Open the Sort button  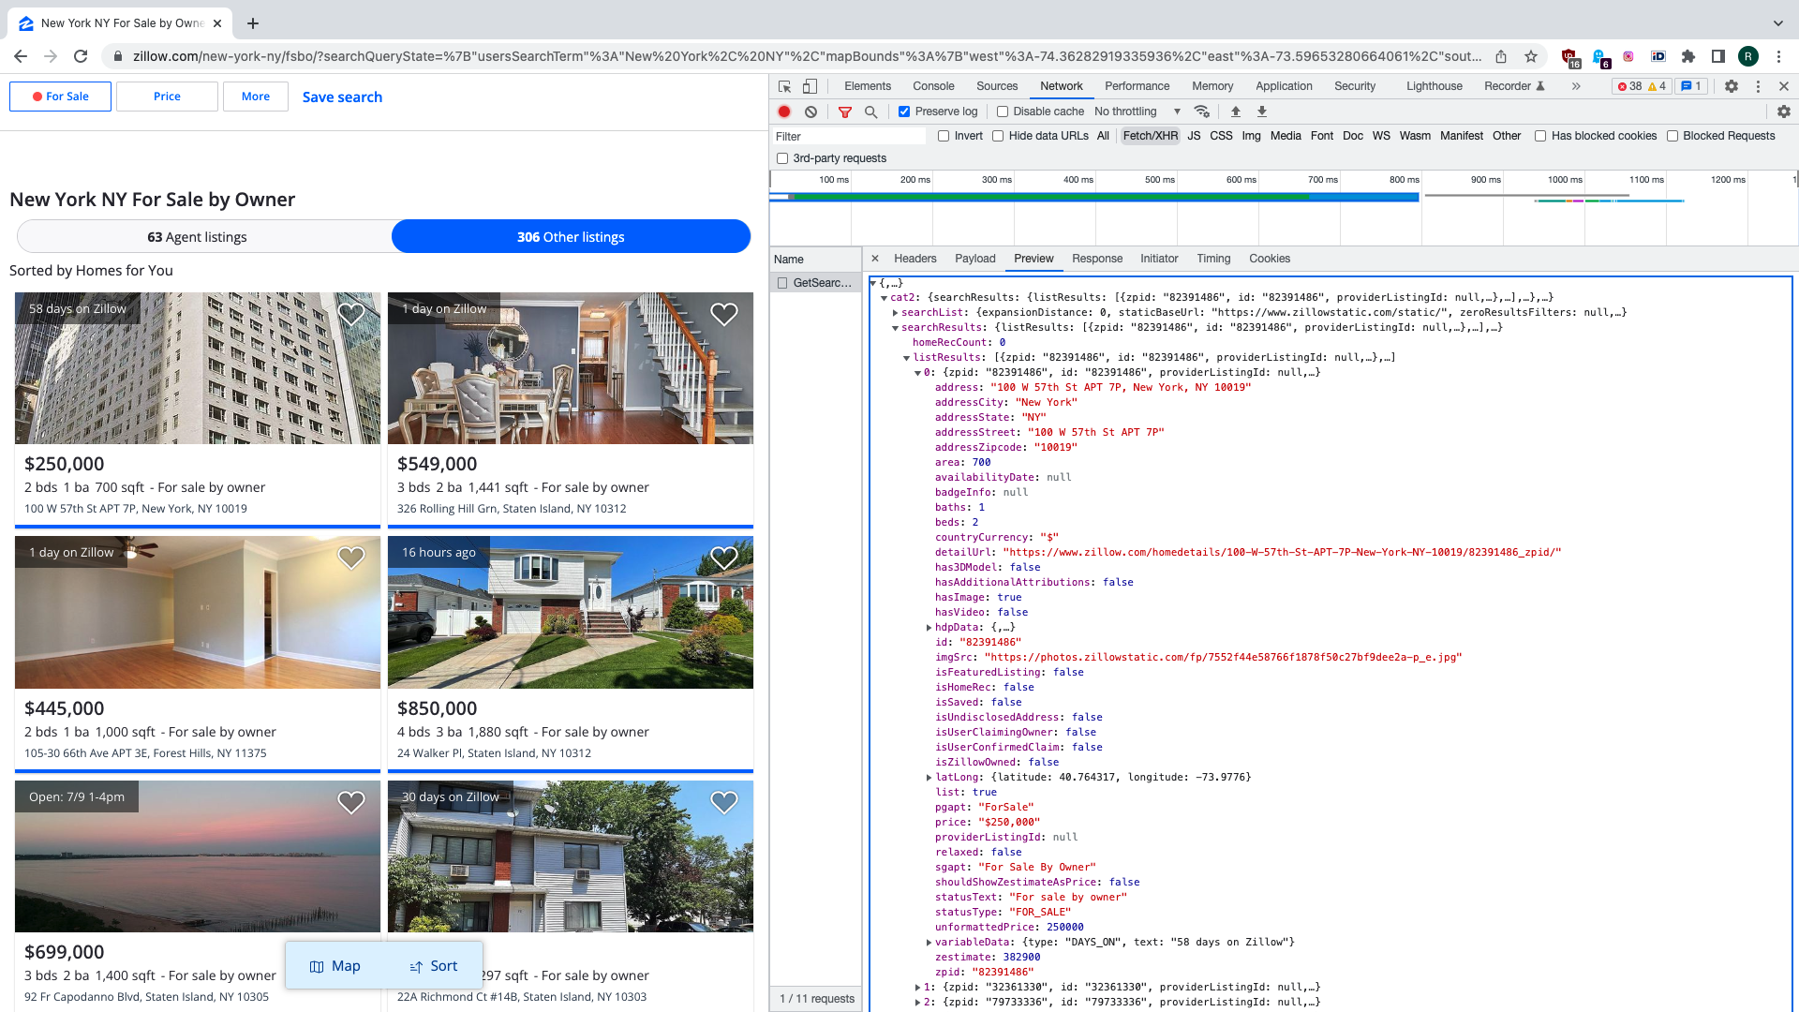click(x=434, y=966)
